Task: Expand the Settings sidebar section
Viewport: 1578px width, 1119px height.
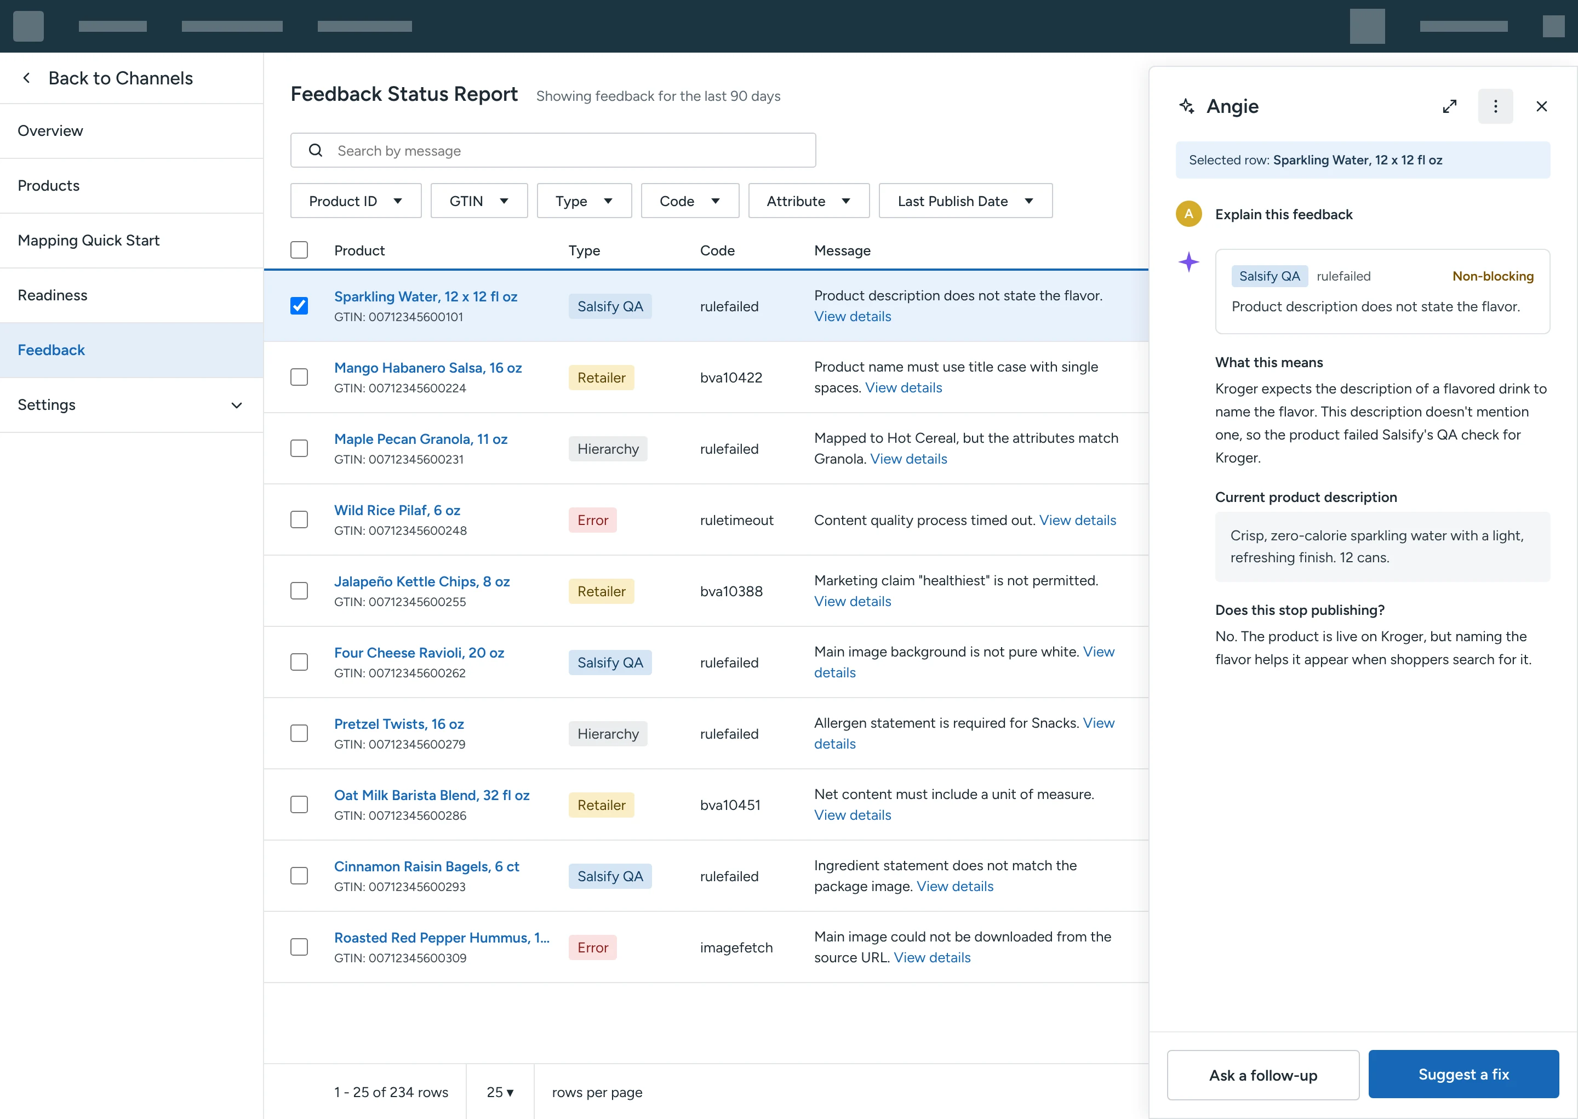Action: 131,404
